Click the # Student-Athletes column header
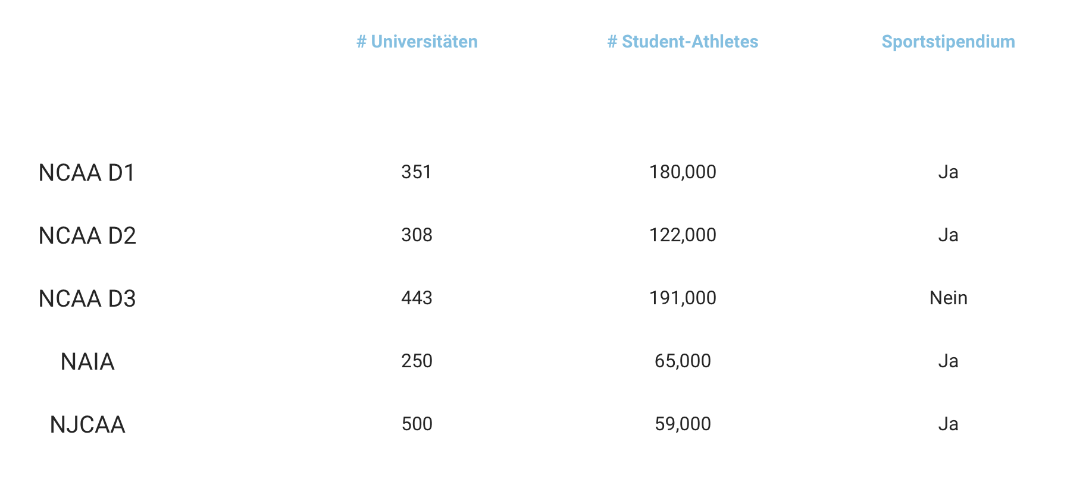 683,42
